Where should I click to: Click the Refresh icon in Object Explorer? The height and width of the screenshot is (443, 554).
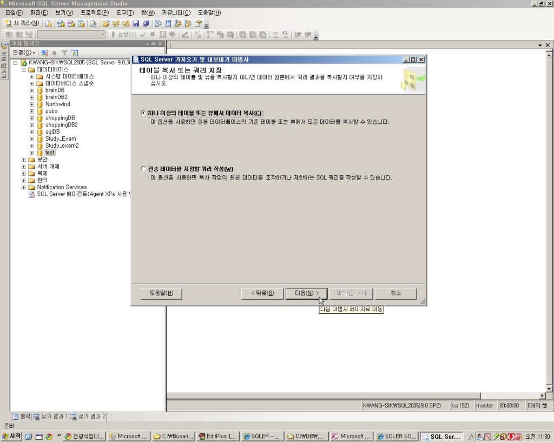tap(74, 53)
